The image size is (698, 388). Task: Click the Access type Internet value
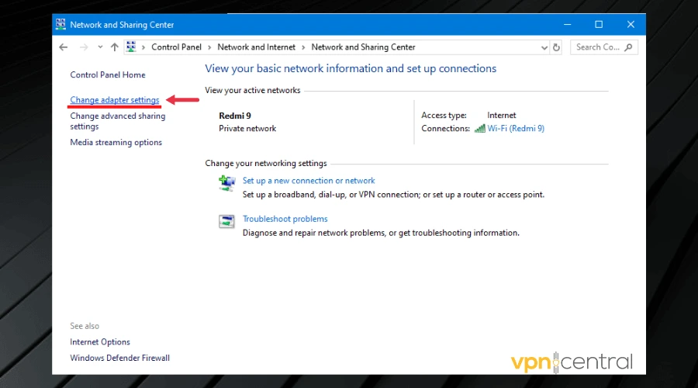pos(501,116)
